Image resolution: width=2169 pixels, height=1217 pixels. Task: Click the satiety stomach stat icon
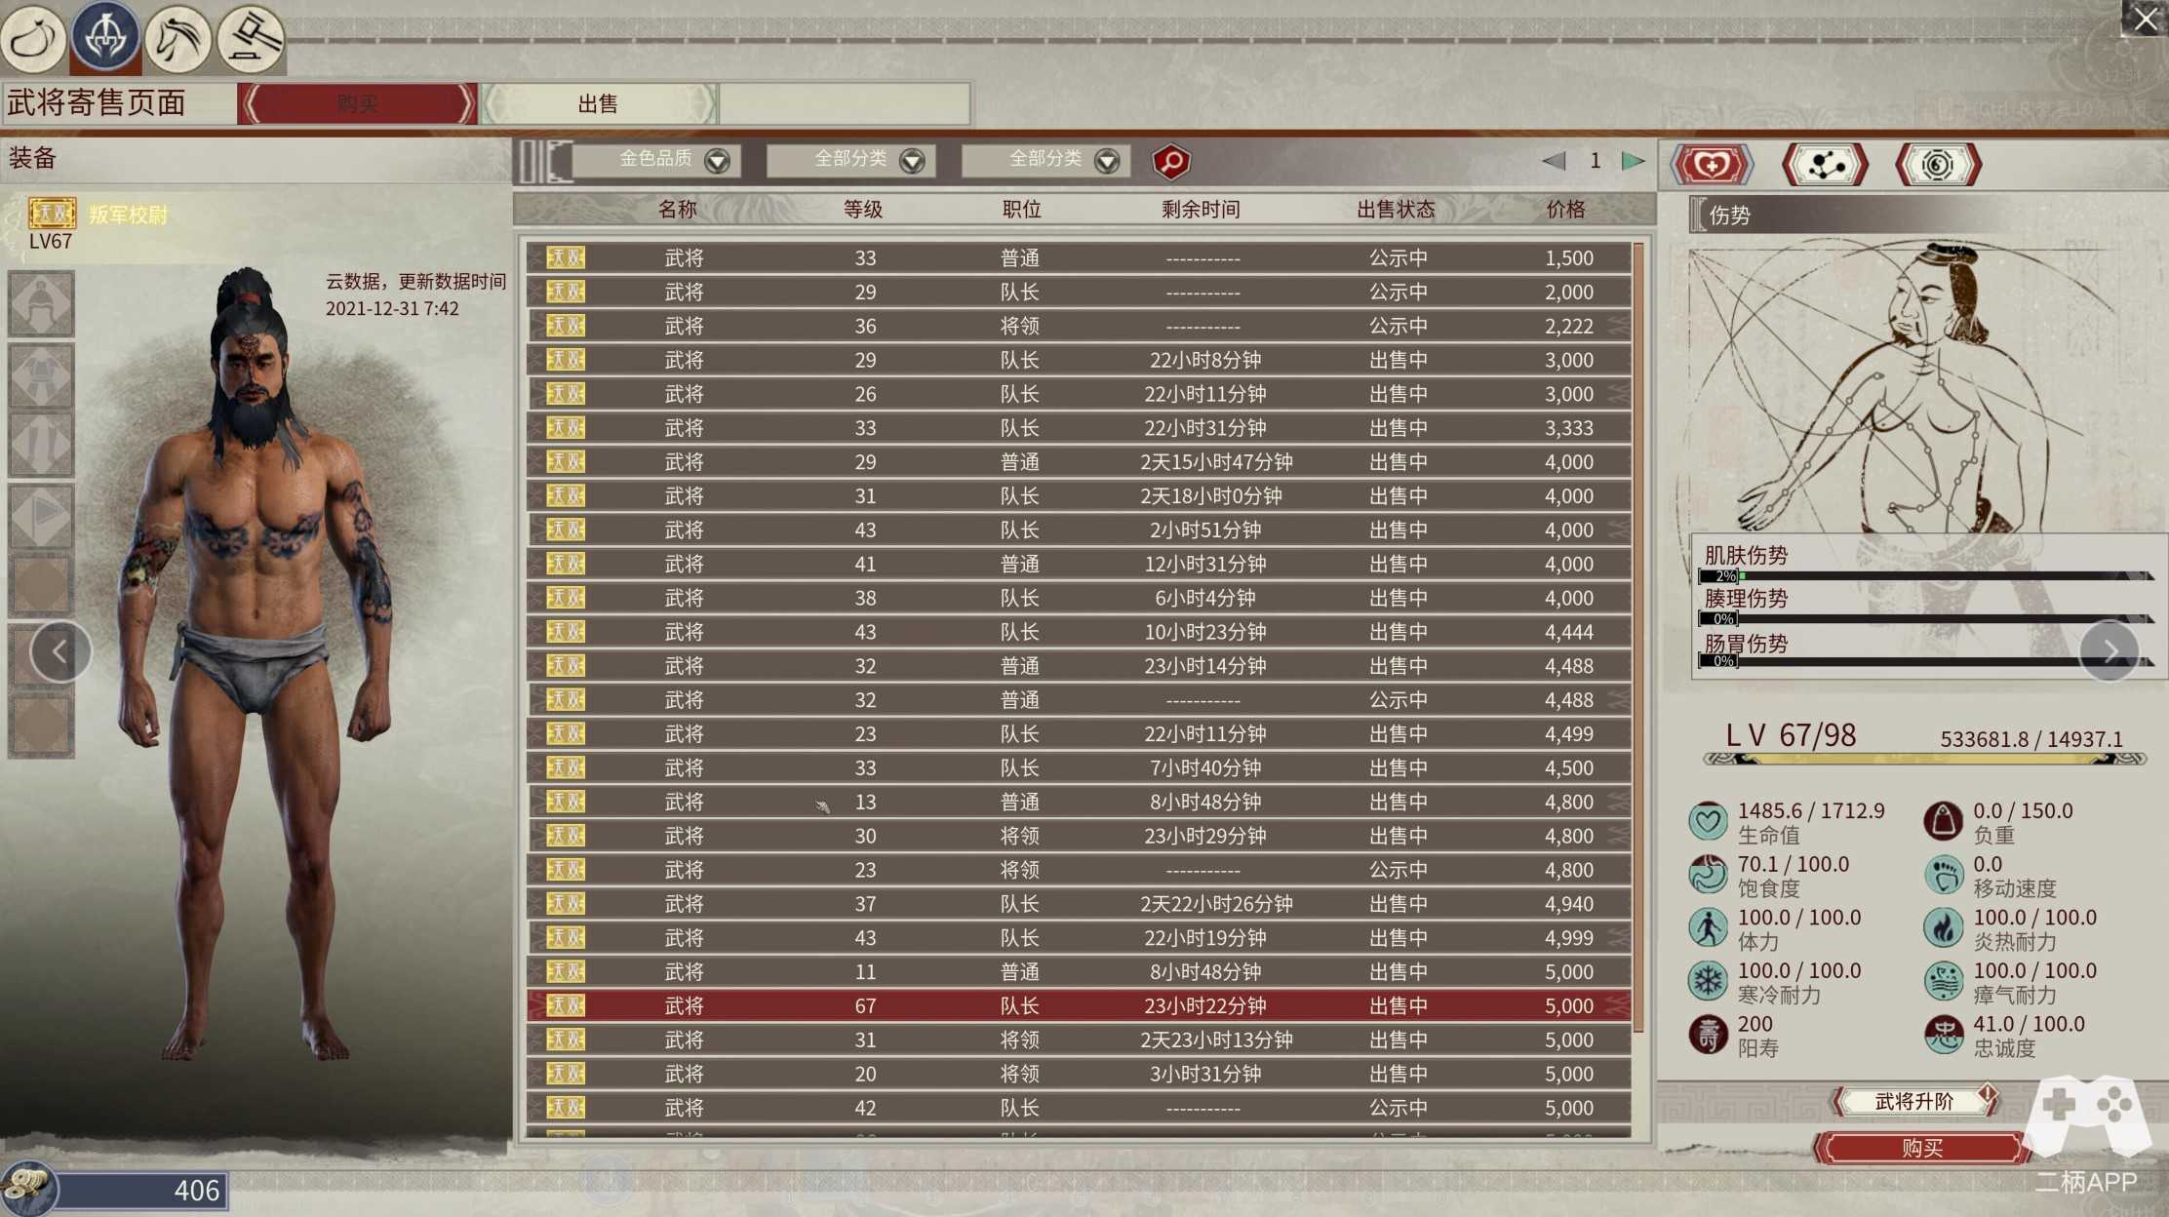(1708, 875)
